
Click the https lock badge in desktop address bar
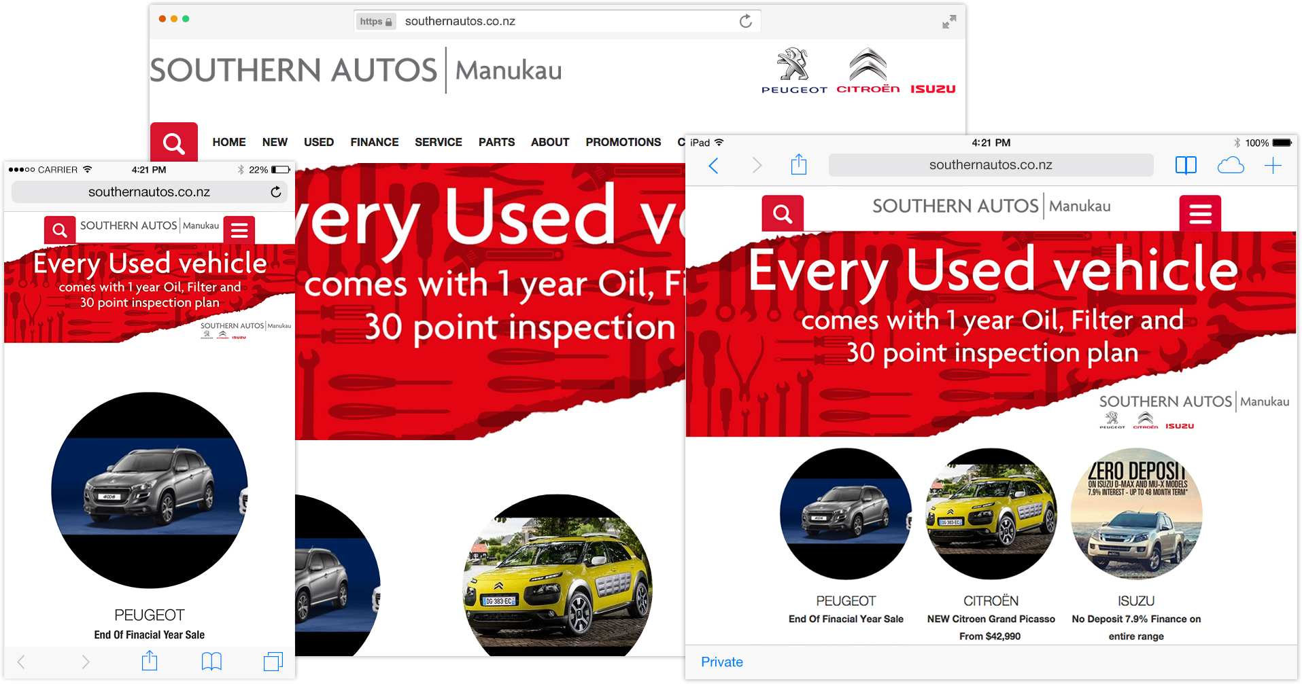point(376,22)
